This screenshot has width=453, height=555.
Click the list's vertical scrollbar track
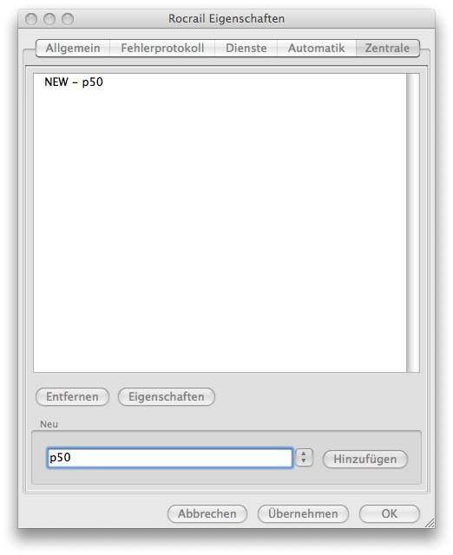pos(413,223)
